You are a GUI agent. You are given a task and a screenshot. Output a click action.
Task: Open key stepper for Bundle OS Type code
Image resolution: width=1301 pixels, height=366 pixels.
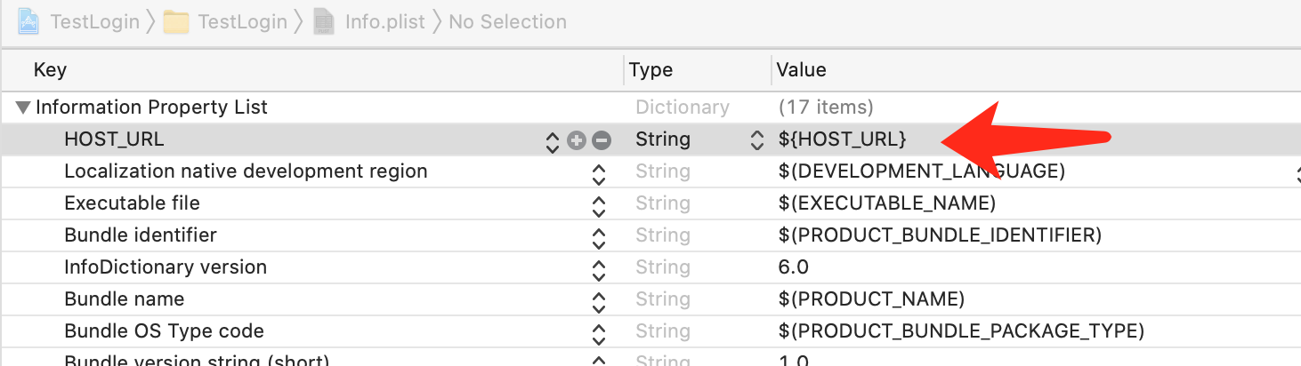click(599, 332)
